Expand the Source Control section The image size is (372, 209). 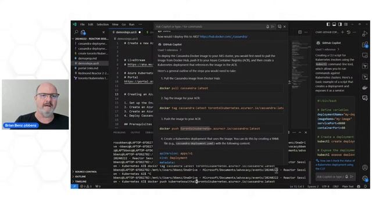point(90,172)
